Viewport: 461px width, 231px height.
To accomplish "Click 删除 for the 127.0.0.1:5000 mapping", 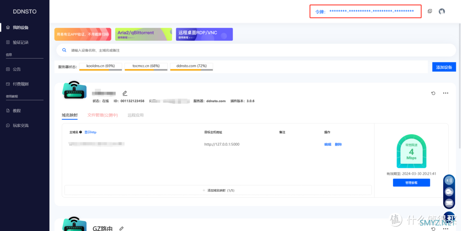I will (338, 144).
